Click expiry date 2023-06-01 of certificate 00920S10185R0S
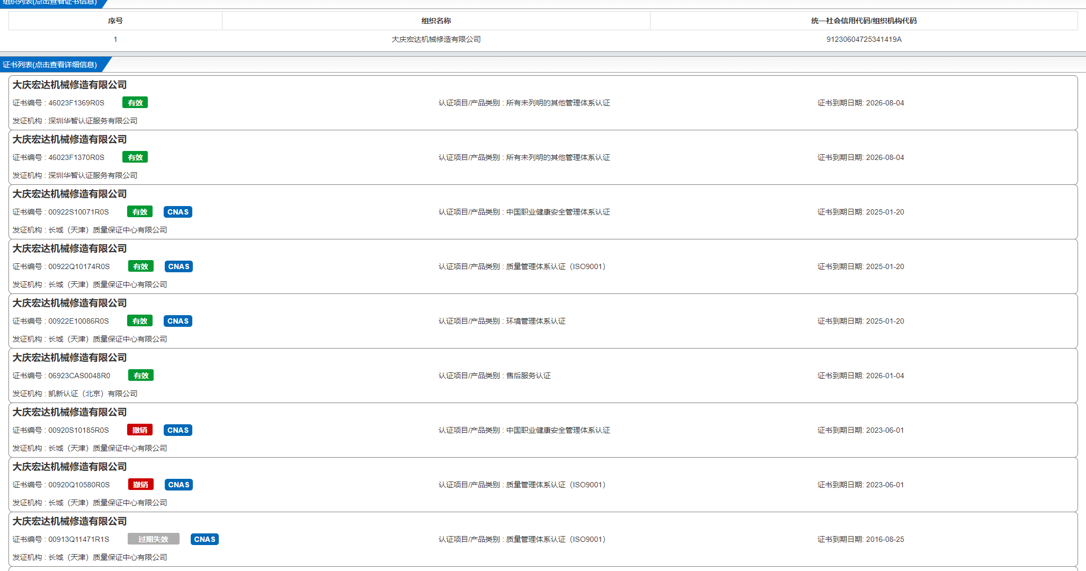Screen dimensions: 1086x571 [x=885, y=430]
